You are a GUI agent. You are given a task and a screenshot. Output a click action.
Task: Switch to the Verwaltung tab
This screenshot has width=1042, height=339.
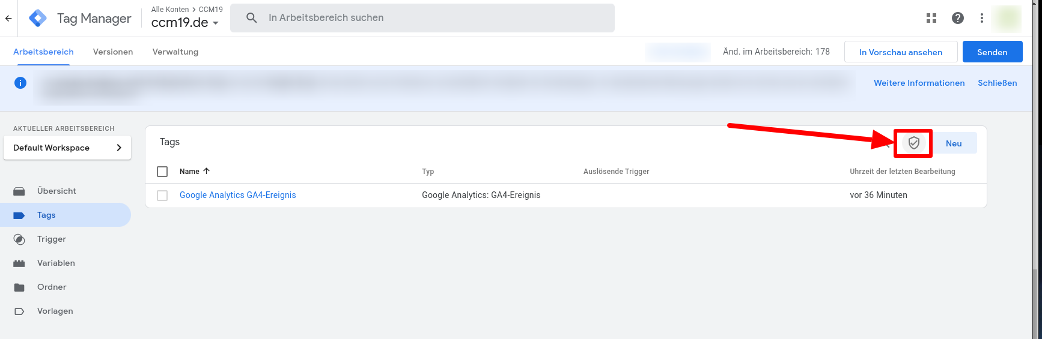pyautogui.click(x=175, y=52)
